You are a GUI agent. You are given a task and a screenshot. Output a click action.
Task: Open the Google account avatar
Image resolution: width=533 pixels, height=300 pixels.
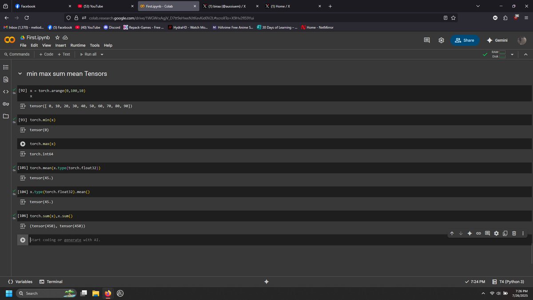click(522, 40)
